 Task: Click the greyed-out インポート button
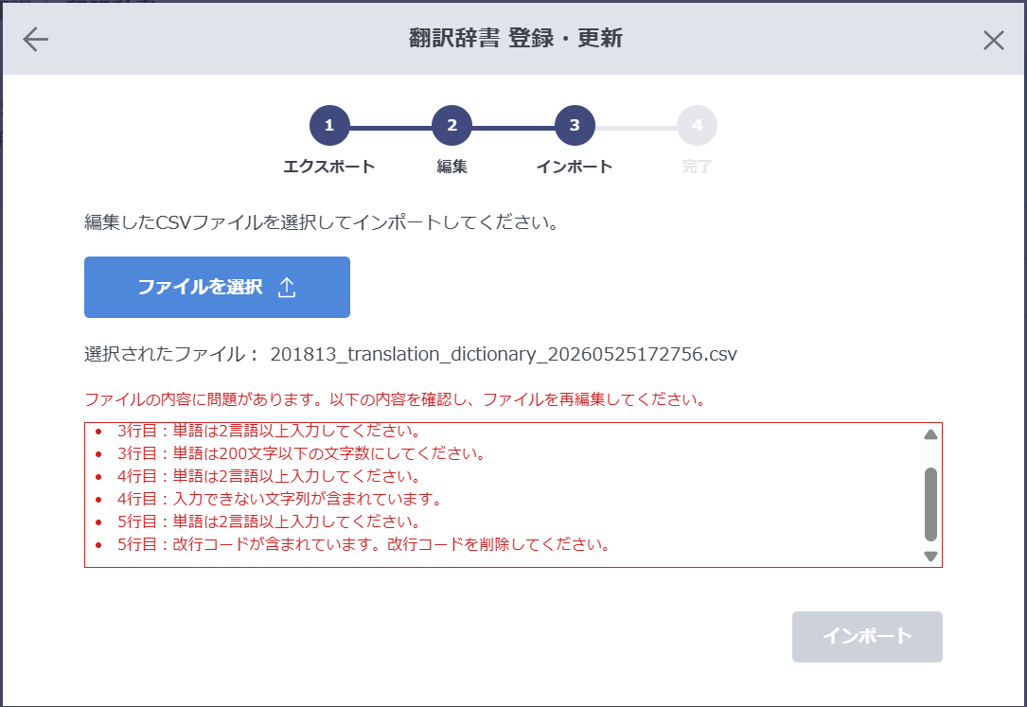(866, 636)
